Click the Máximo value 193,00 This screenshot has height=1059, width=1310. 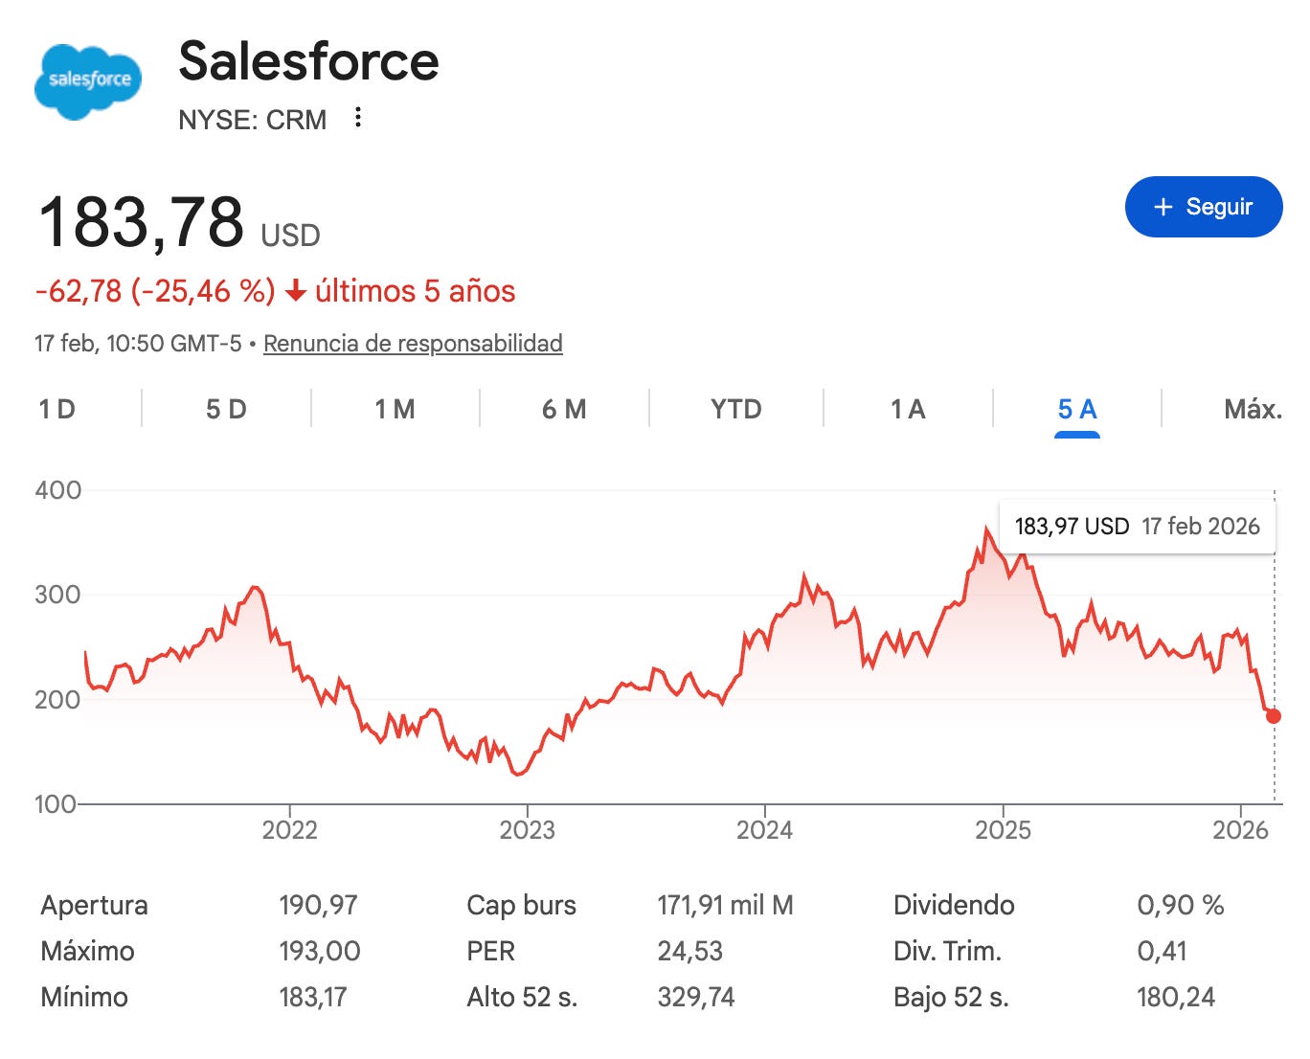[x=320, y=951]
